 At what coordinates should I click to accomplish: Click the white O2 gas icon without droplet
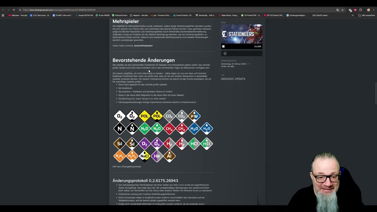point(120,116)
